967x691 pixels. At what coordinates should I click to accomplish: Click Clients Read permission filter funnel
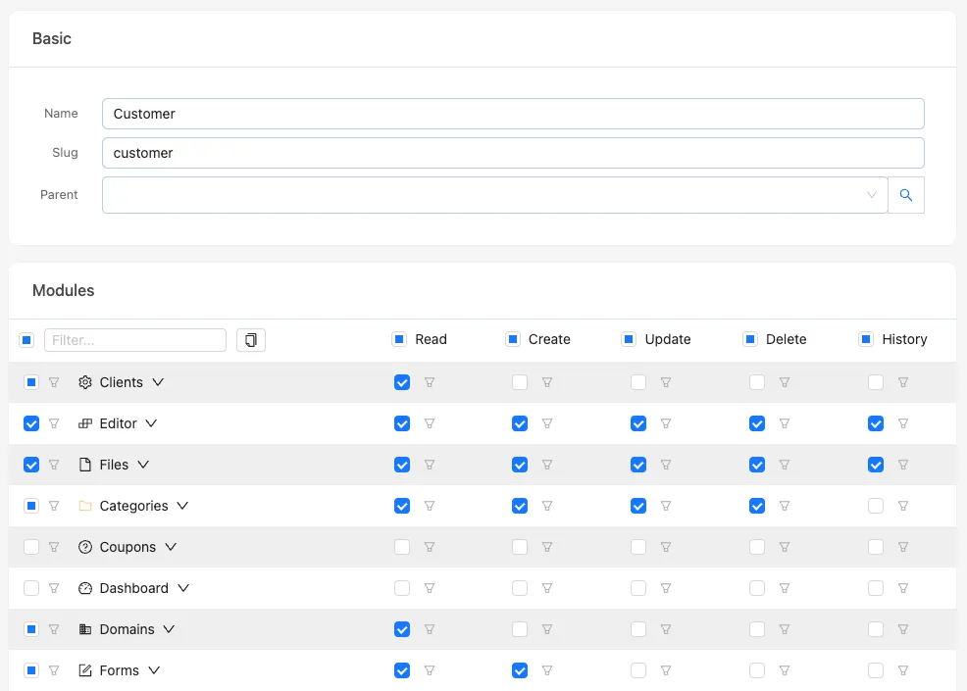[430, 382]
